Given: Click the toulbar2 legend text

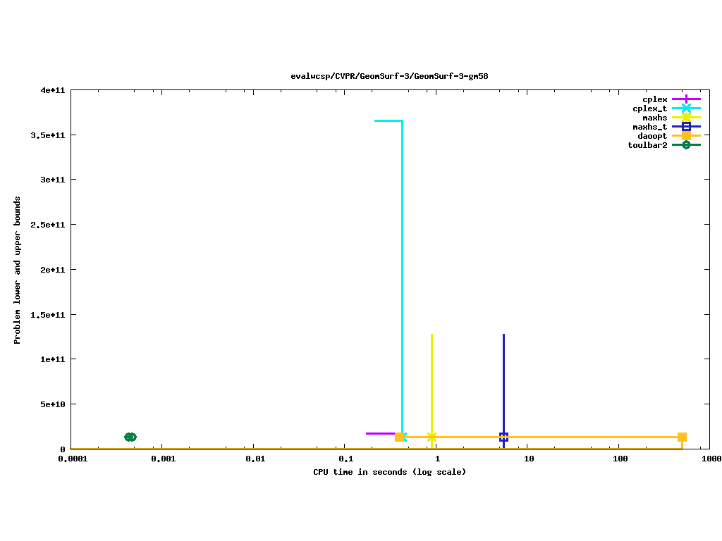Looking at the screenshot, I should [x=647, y=145].
